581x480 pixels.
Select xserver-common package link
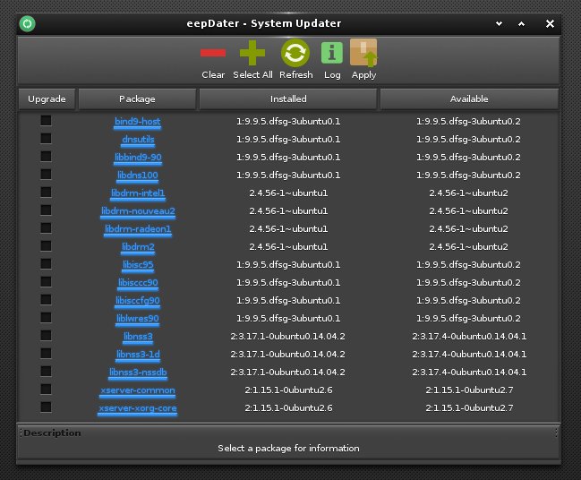pyautogui.click(x=138, y=390)
